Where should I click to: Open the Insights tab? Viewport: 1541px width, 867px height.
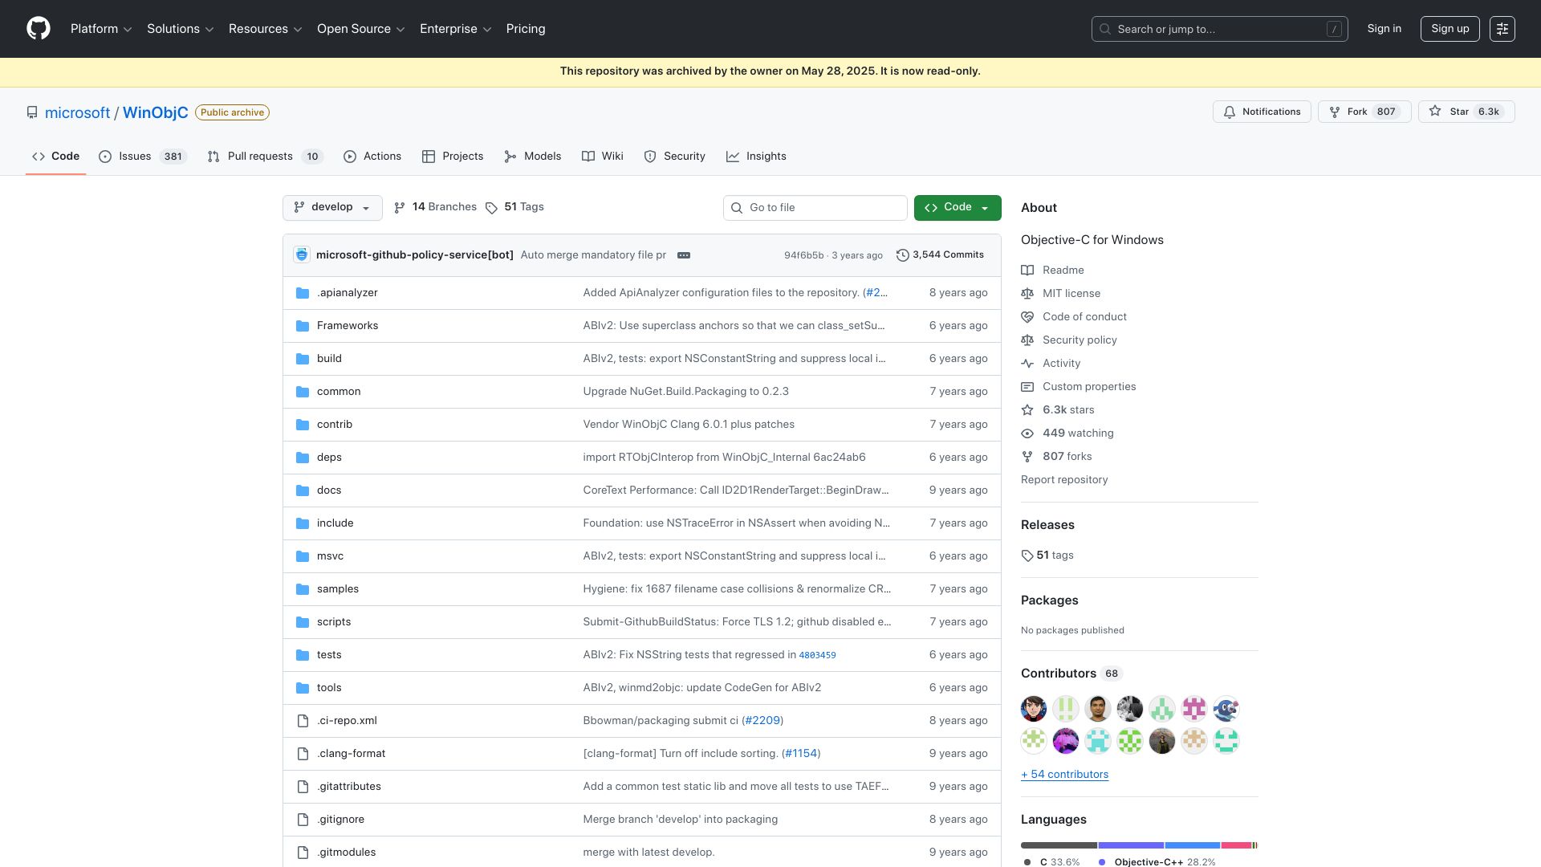(756, 157)
